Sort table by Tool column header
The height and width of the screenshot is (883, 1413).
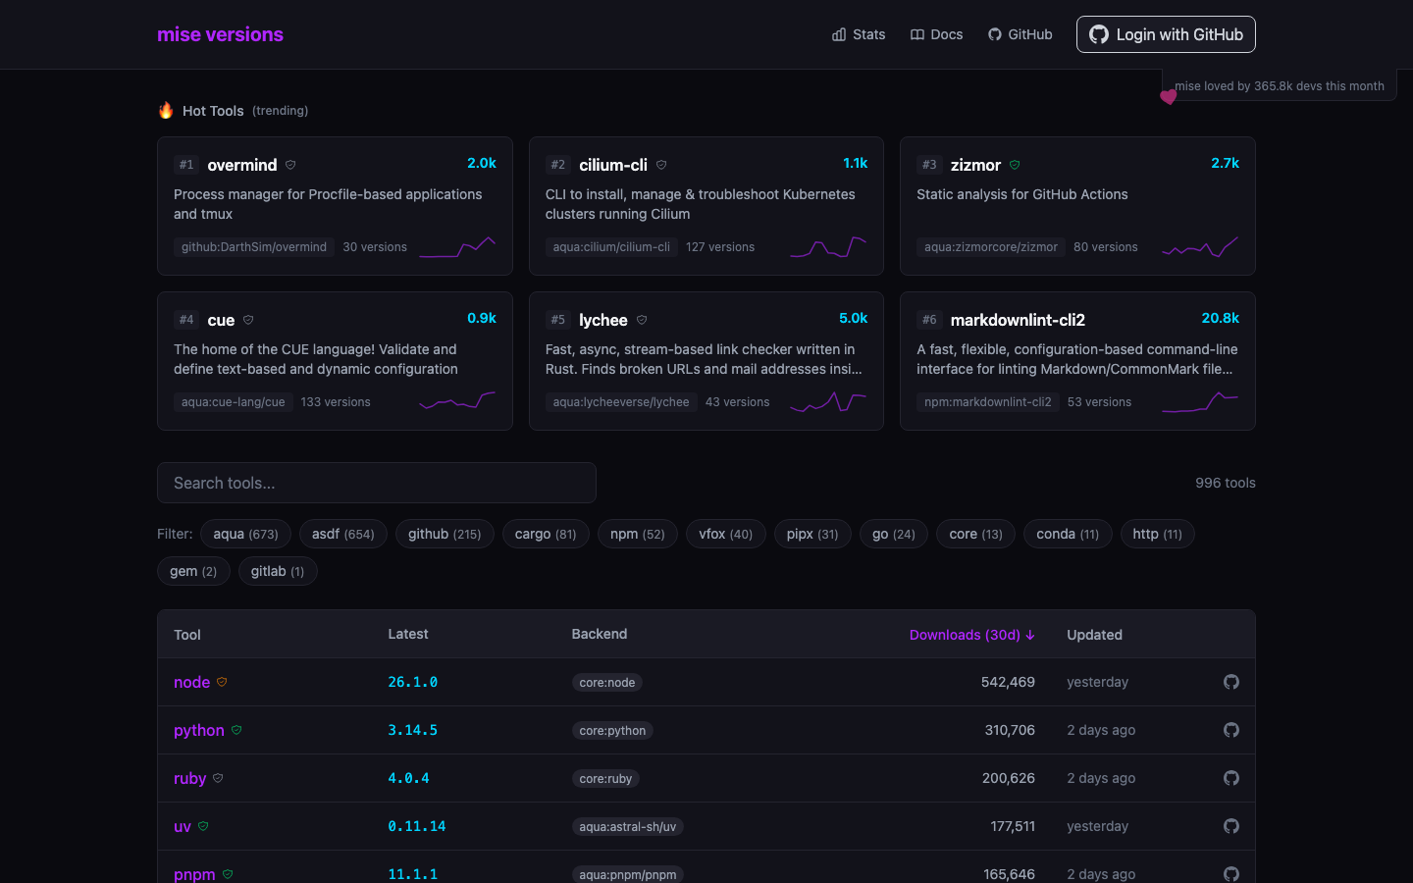(x=187, y=635)
